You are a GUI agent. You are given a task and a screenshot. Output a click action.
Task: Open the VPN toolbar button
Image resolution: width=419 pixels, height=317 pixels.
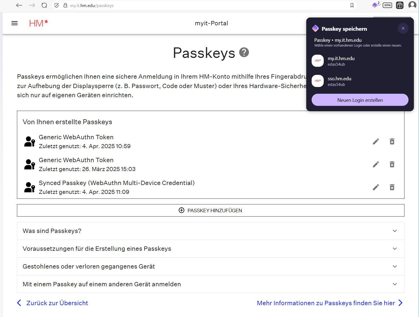387,5
